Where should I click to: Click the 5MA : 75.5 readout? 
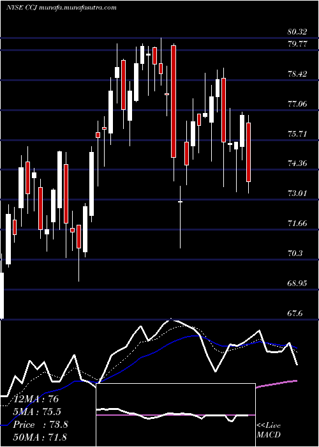(x=38, y=412)
